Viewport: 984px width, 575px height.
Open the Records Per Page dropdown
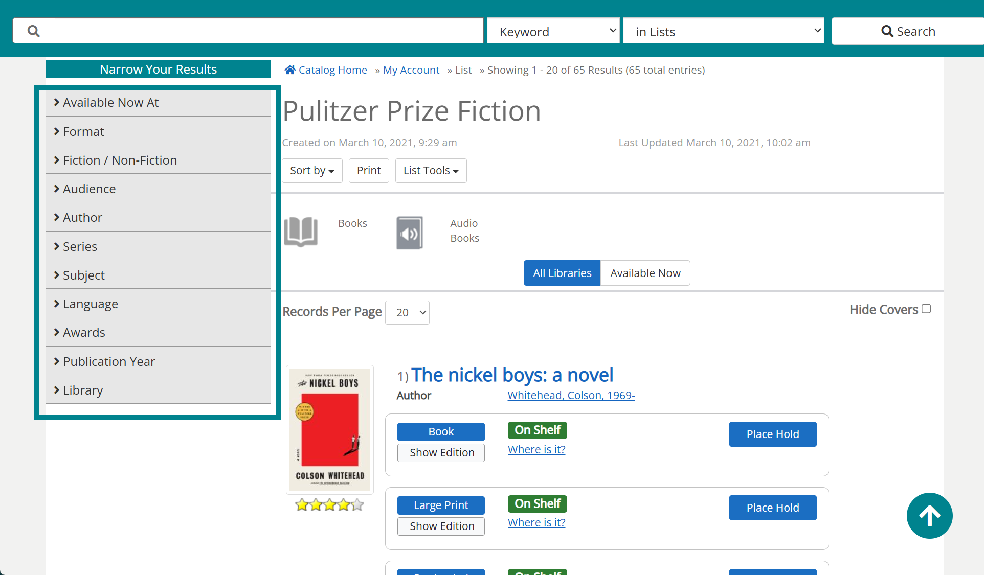point(407,312)
